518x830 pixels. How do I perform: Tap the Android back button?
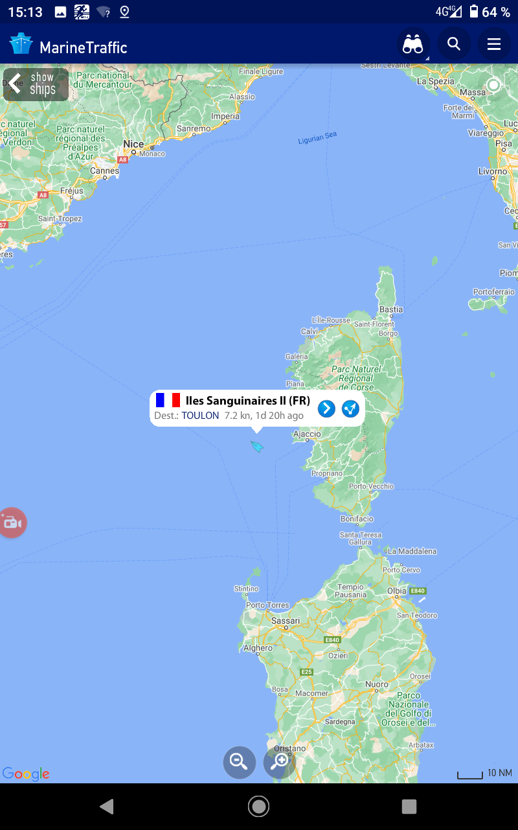pos(107,807)
